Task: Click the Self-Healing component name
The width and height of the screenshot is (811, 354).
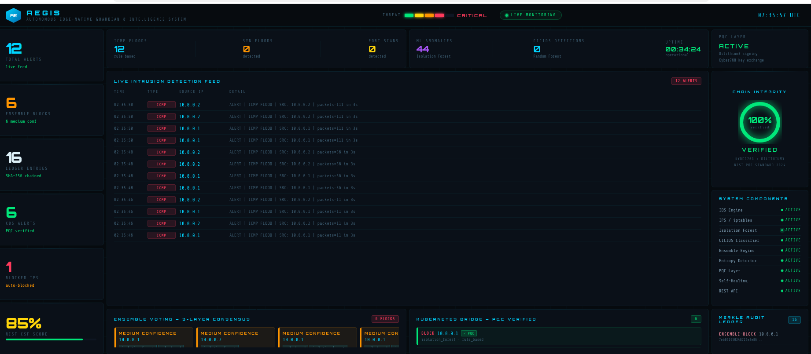Action: click(733, 281)
